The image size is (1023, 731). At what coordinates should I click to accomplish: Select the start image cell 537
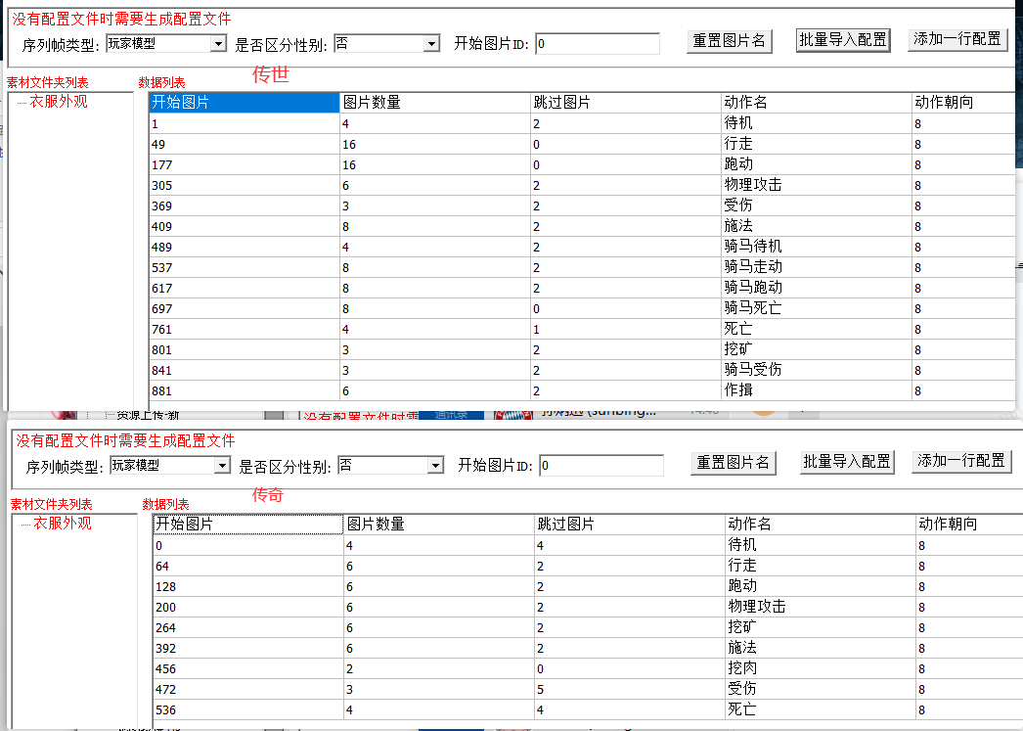245,267
